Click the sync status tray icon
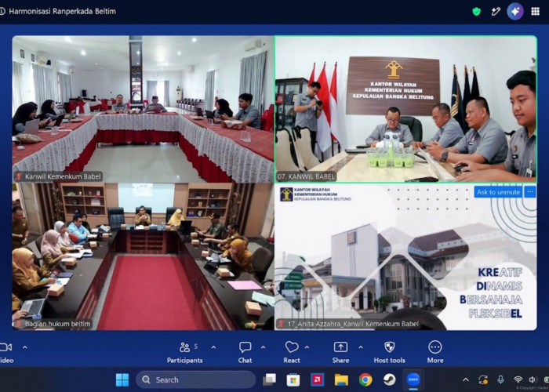 click(483, 379)
